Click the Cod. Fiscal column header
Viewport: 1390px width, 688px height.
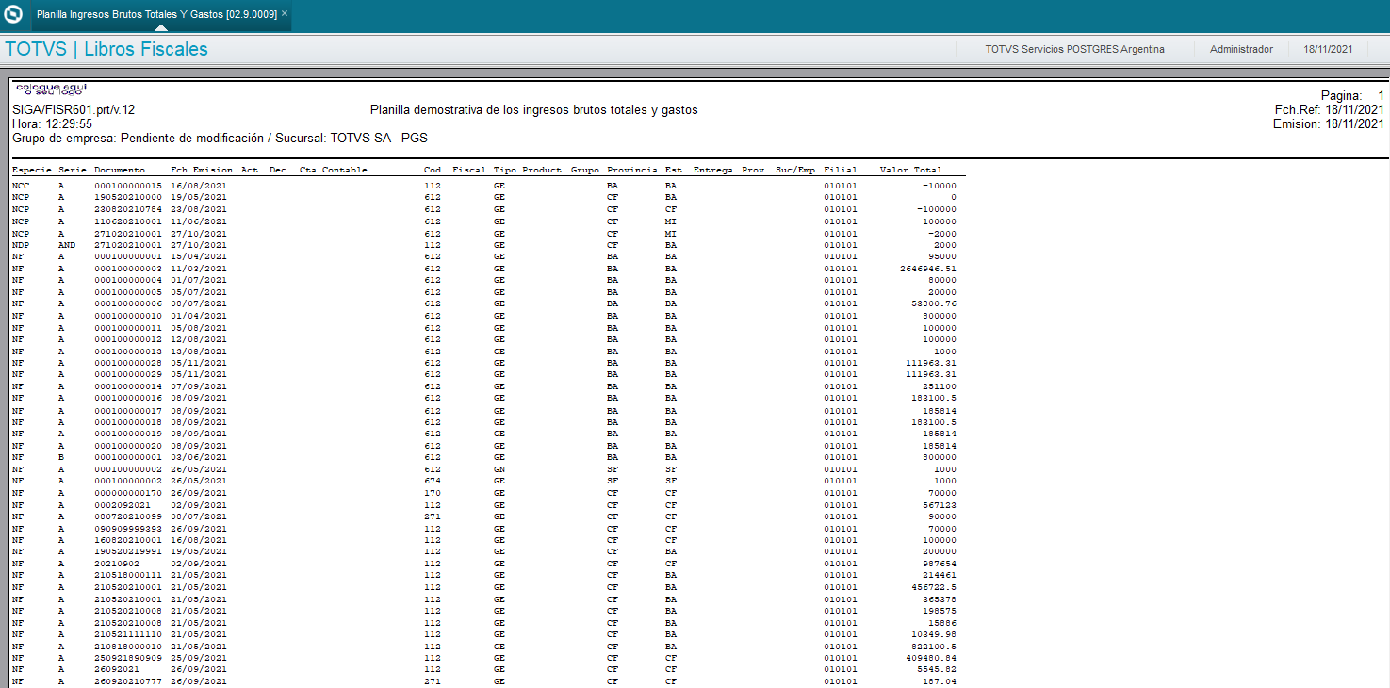coord(455,171)
